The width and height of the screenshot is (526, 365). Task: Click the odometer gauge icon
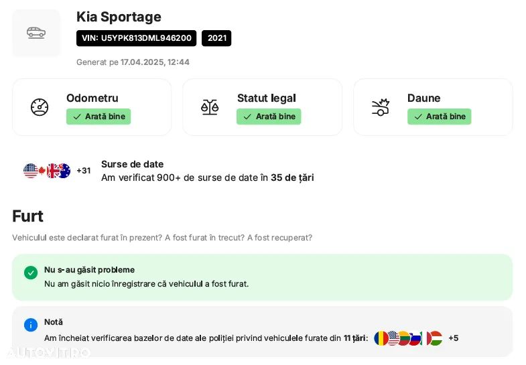tap(40, 107)
